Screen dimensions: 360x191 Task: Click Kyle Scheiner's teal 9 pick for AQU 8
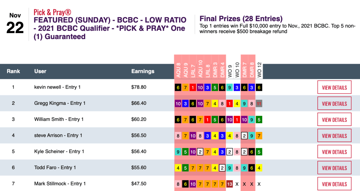(x=178, y=152)
